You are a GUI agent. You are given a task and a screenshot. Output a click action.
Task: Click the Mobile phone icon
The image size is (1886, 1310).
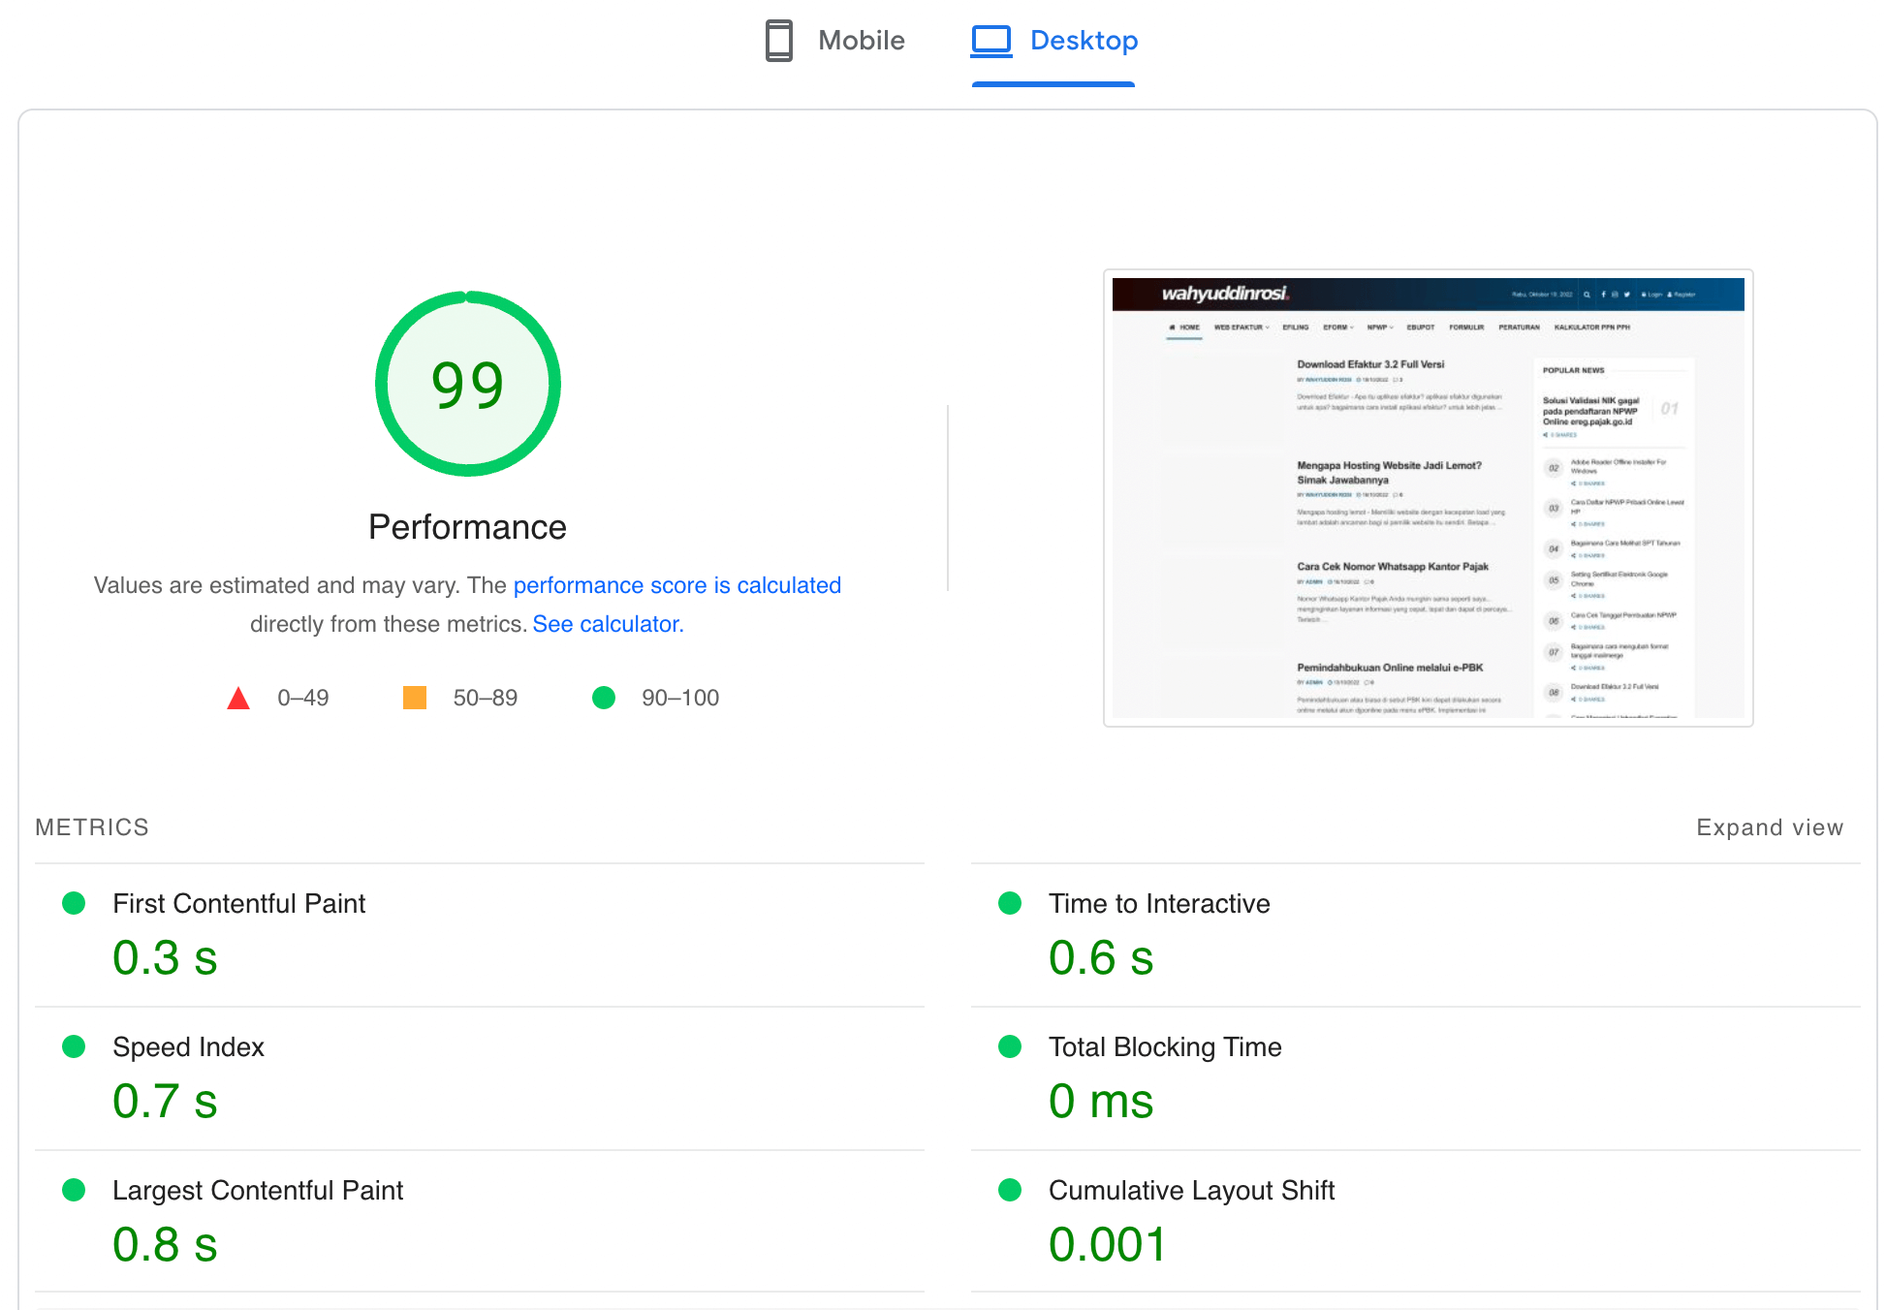[778, 41]
